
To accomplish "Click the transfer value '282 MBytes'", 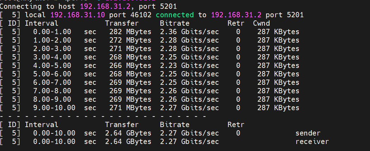I will coord(130,32).
